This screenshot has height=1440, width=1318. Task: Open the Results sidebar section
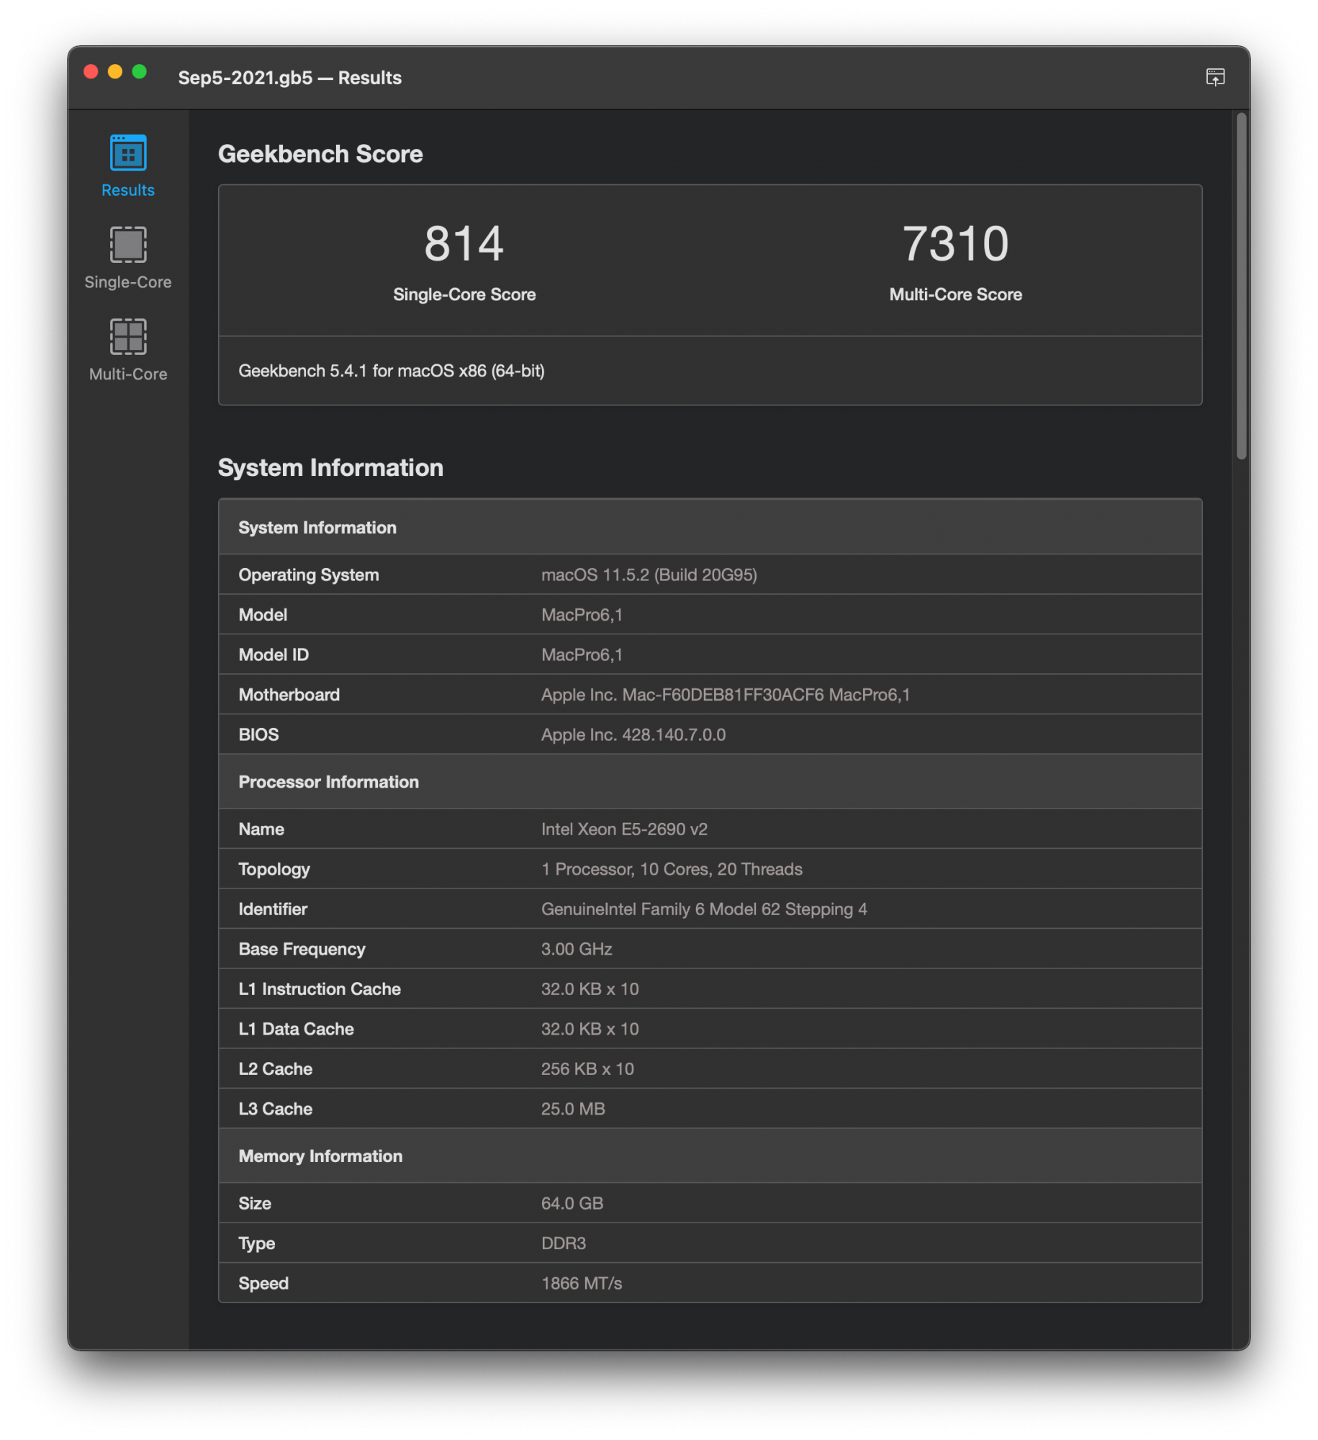click(x=128, y=166)
